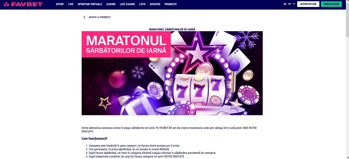This screenshot has height=159, width=349.
Task: Click the 'Cum funcționează?' heading
Action: [95, 139]
